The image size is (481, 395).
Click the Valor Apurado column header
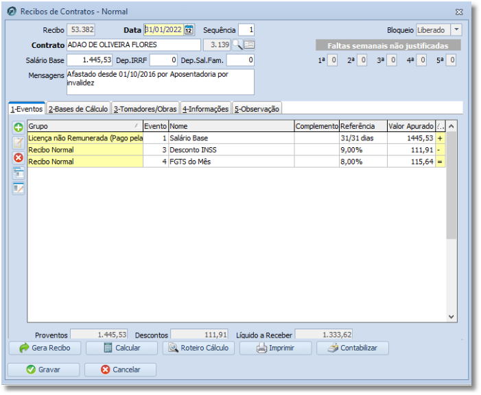(x=411, y=126)
